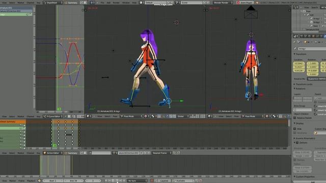Open the Window menu
Screen dimensions: 326x183
click(126, 3)
